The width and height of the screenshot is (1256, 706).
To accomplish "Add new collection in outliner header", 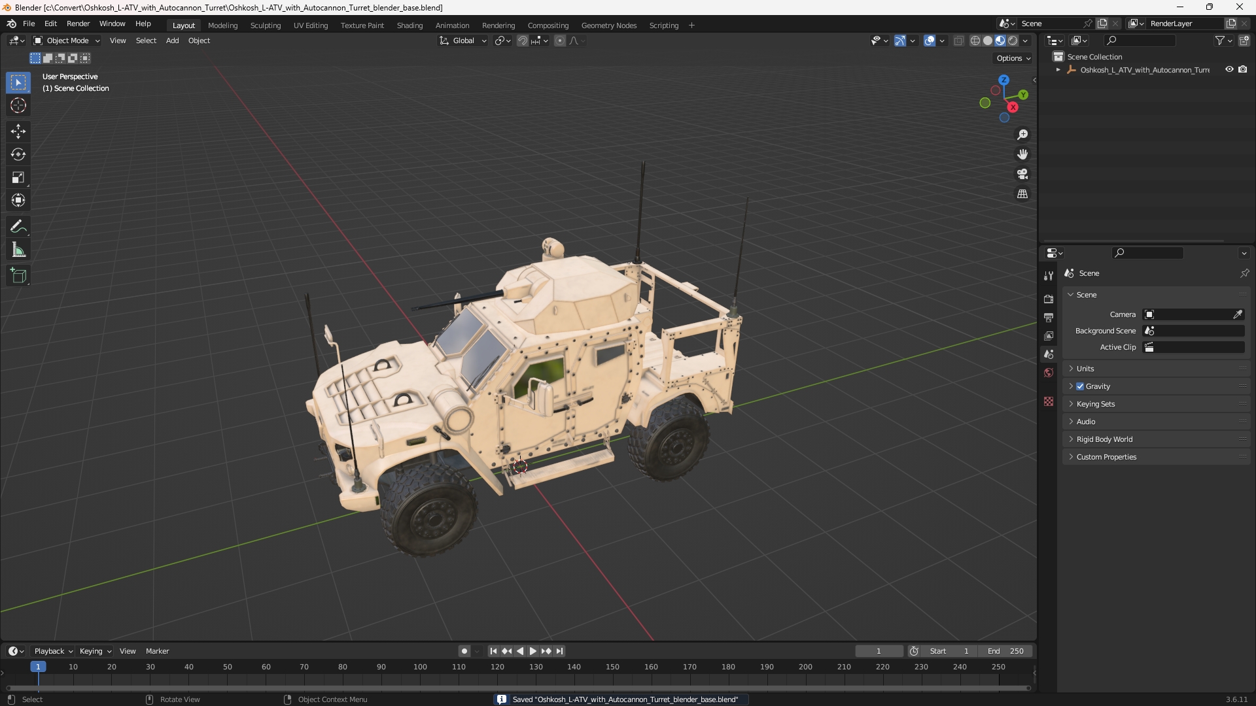I will click(1244, 41).
